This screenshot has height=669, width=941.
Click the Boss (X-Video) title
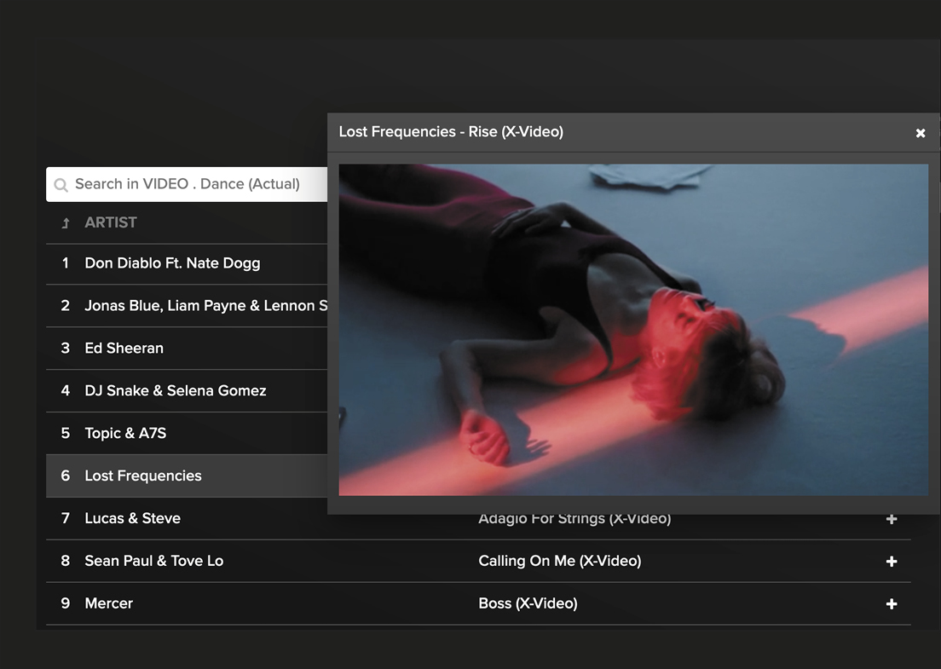[528, 603]
